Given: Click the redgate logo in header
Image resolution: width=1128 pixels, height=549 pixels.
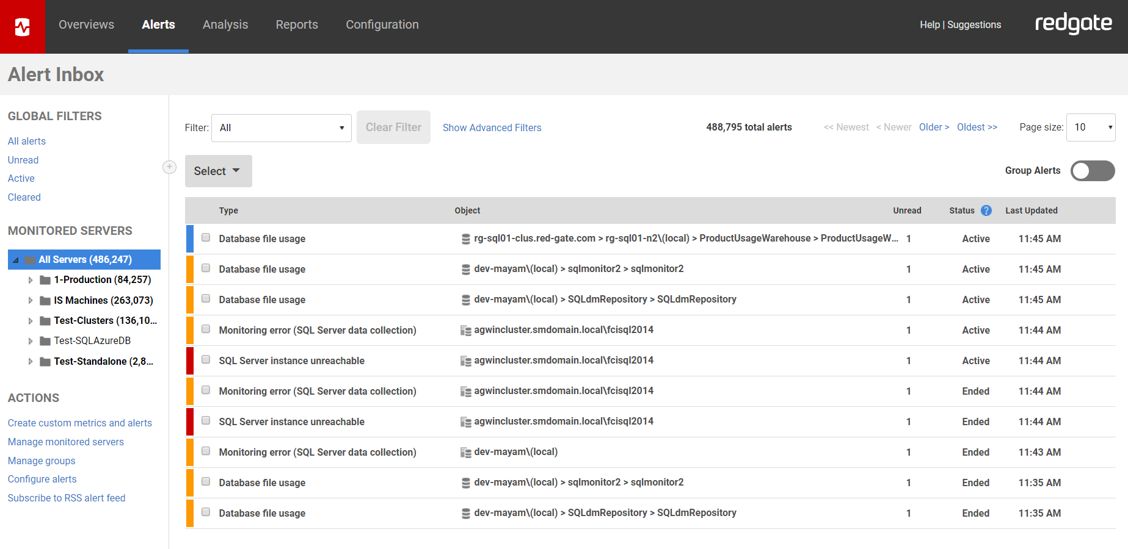Looking at the screenshot, I should pyautogui.click(x=1073, y=24).
